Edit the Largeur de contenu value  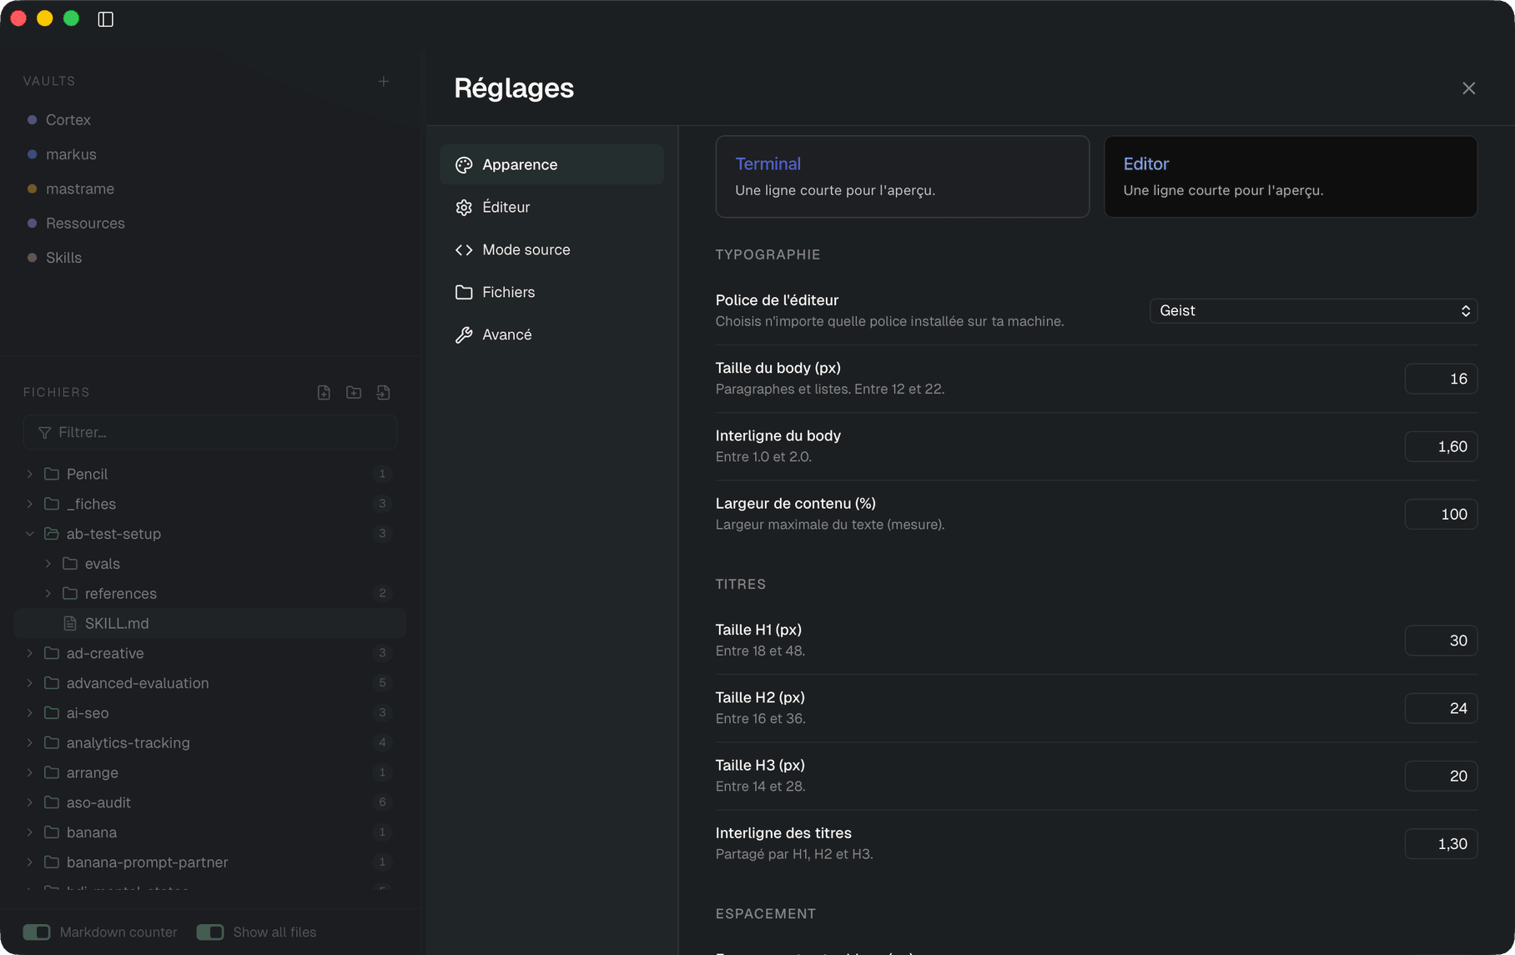[x=1441, y=514]
